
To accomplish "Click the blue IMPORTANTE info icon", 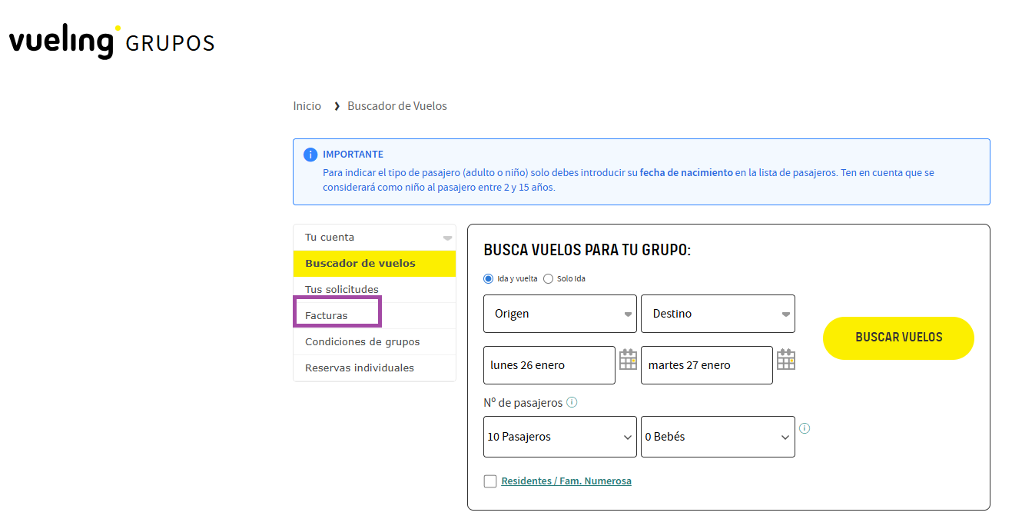I will coord(310,155).
